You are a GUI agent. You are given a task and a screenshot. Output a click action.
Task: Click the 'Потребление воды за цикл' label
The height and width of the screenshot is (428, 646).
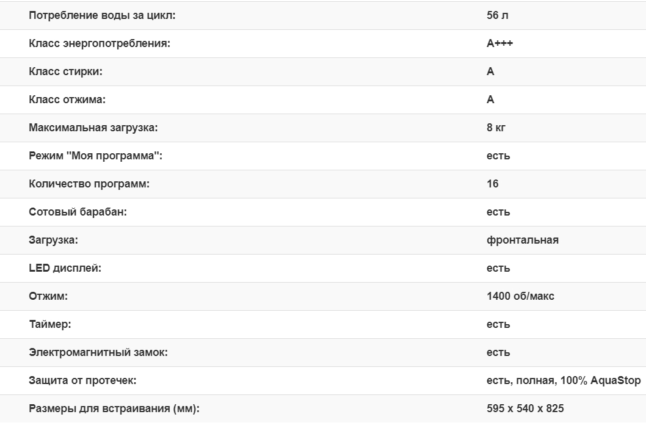102,15
